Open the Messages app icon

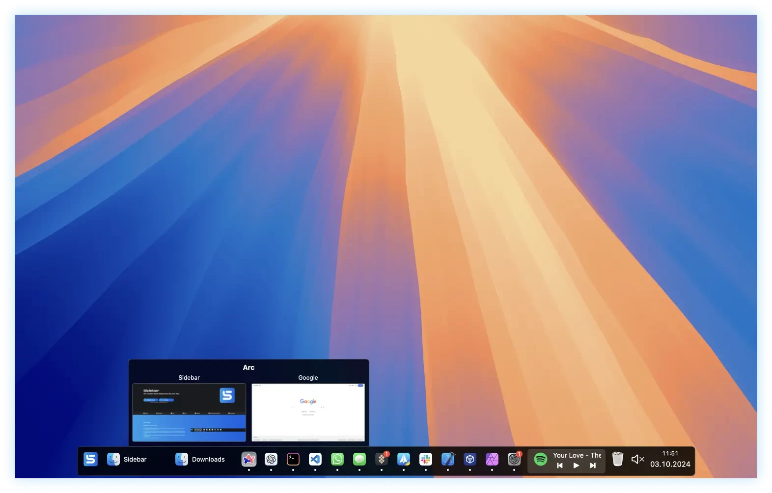pos(359,459)
